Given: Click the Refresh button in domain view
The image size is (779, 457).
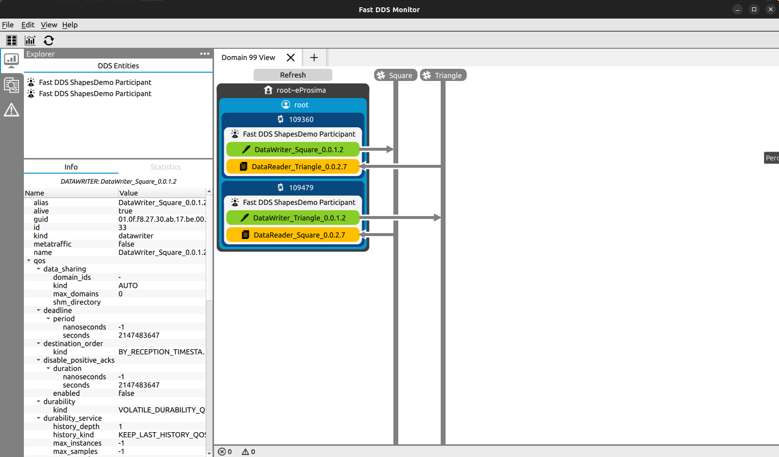Looking at the screenshot, I should (x=293, y=75).
